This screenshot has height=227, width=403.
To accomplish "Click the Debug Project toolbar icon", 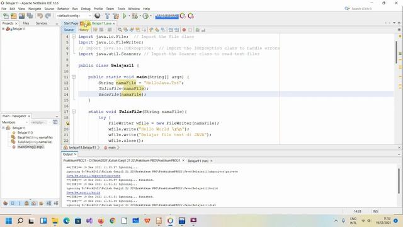I will tap(135, 16).
